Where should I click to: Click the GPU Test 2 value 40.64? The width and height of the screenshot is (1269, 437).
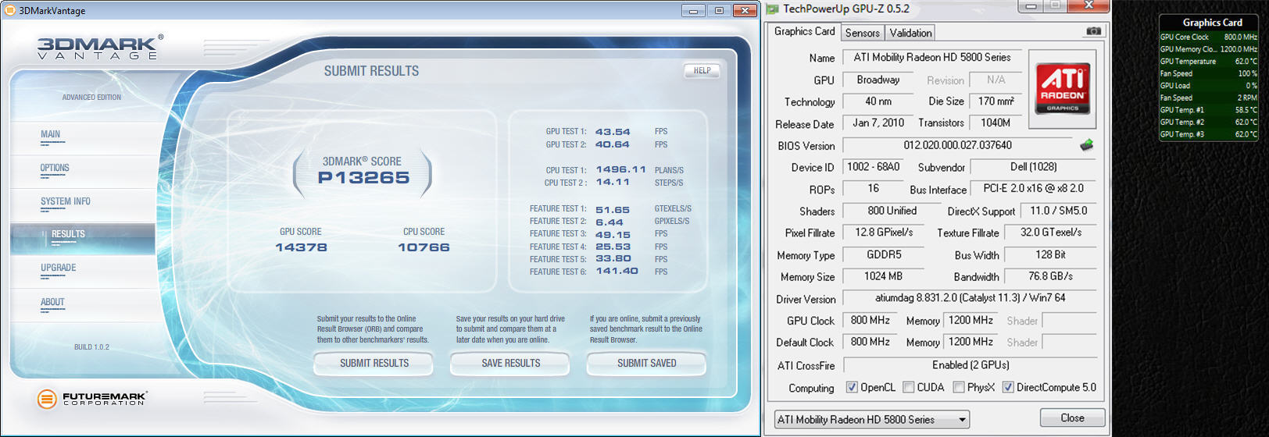point(613,144)
